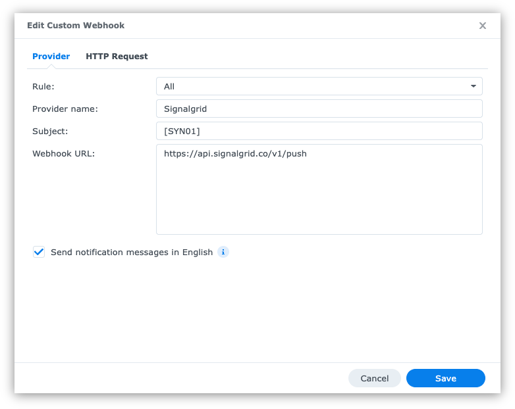
Task: Focus the Provider name field containing Signalgrid
Action: 319,108
